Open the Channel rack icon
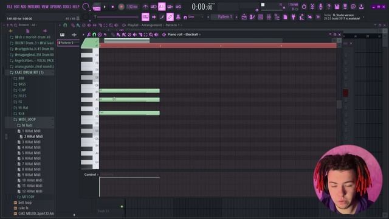The width and height of the screenshot is (389, 219). [x=261, y=17]
